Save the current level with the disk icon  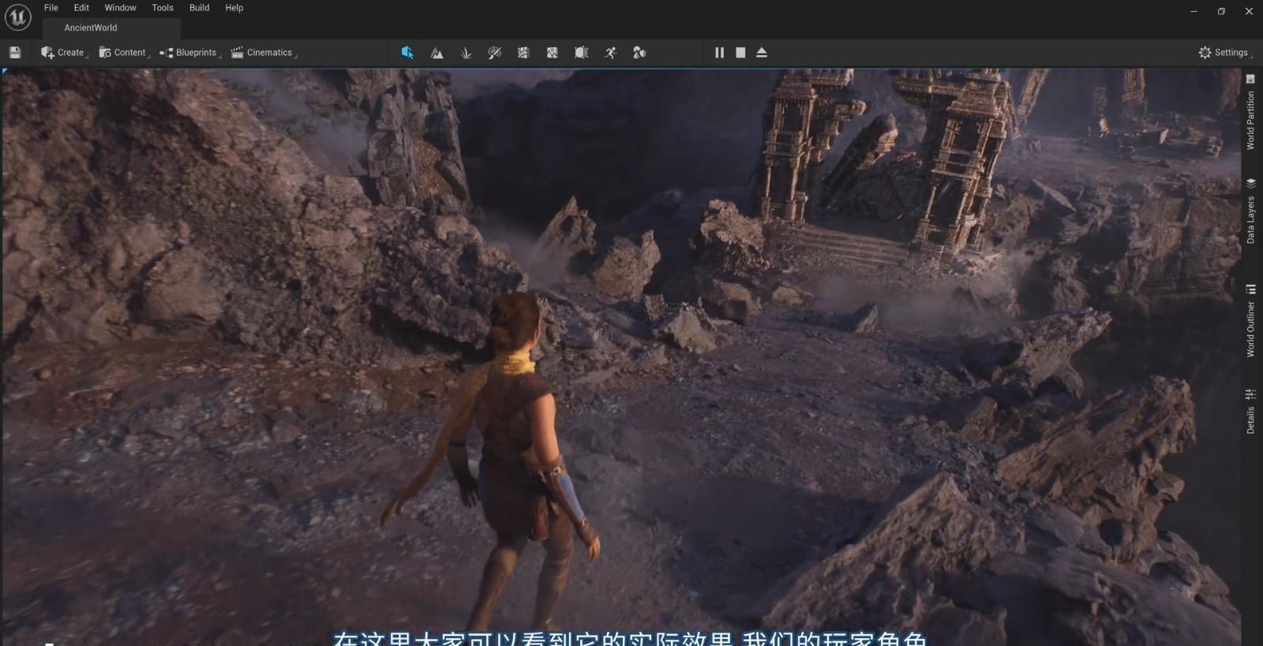[14, 53]
